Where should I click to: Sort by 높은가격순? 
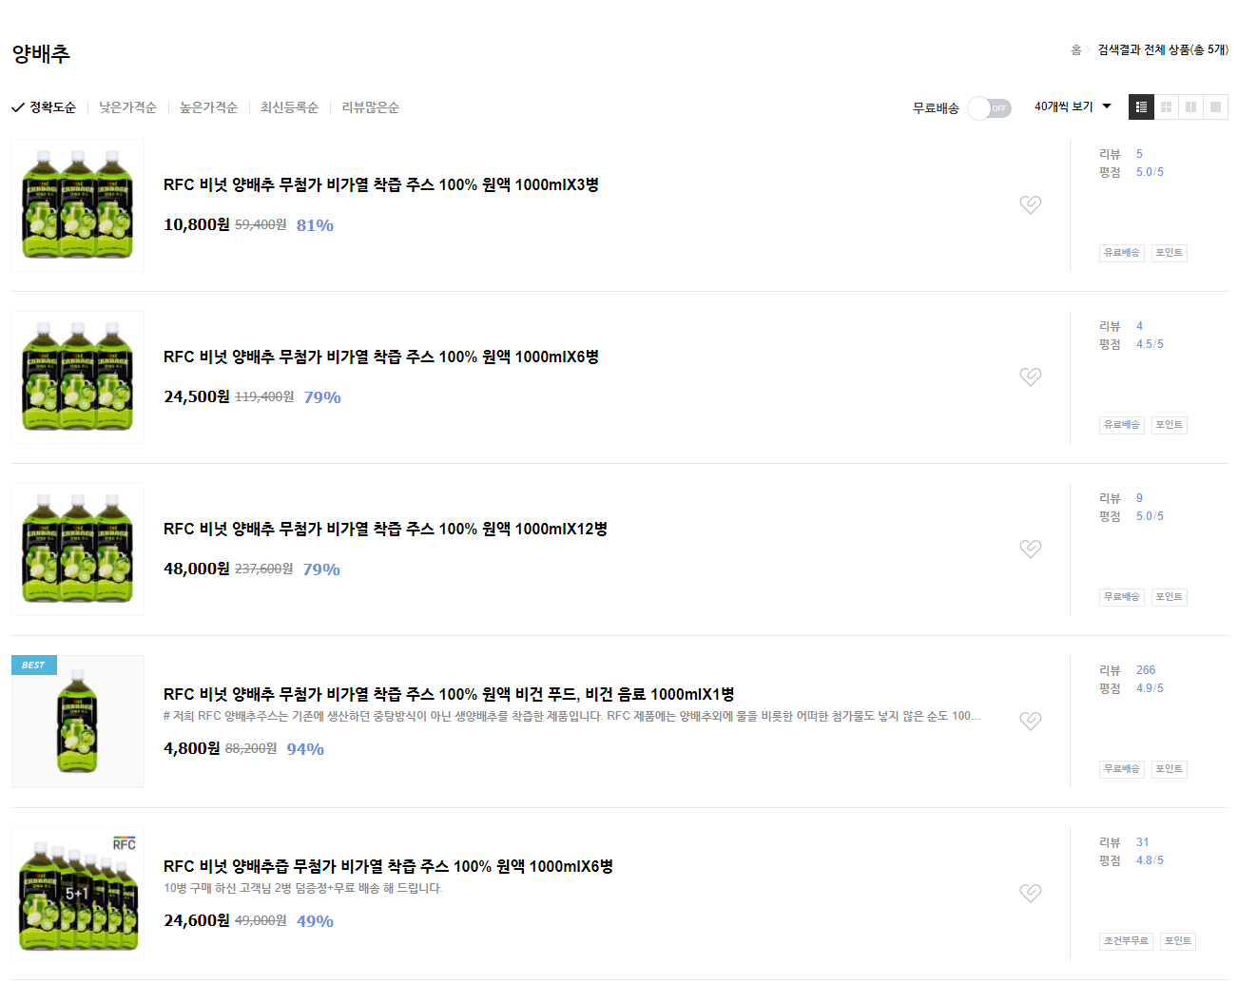tap(208, 107)
